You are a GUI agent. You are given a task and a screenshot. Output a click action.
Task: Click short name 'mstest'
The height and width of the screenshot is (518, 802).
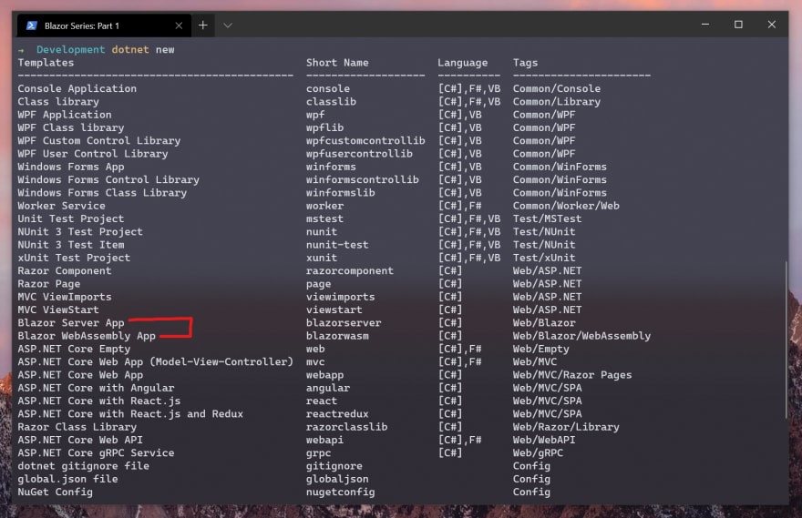tap(324, 218)
